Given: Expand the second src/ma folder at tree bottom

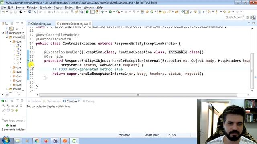Looking at the screenshot, I should pyautogui.click(x=7, y=89).
